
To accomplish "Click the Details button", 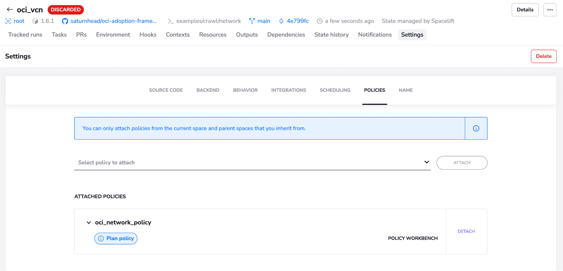I will coord(525,10).
